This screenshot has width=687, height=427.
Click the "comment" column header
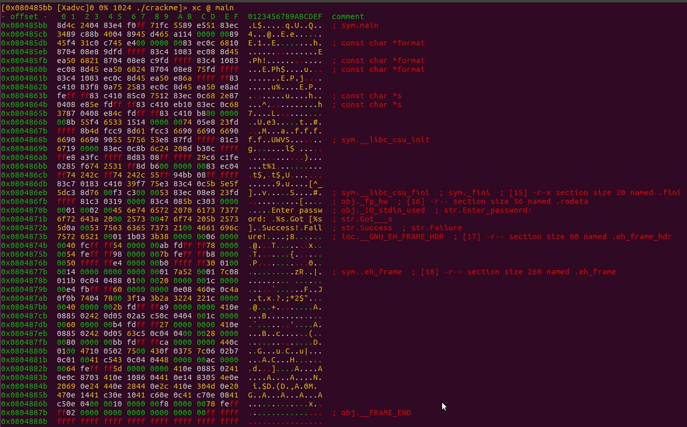click(347, 17)
